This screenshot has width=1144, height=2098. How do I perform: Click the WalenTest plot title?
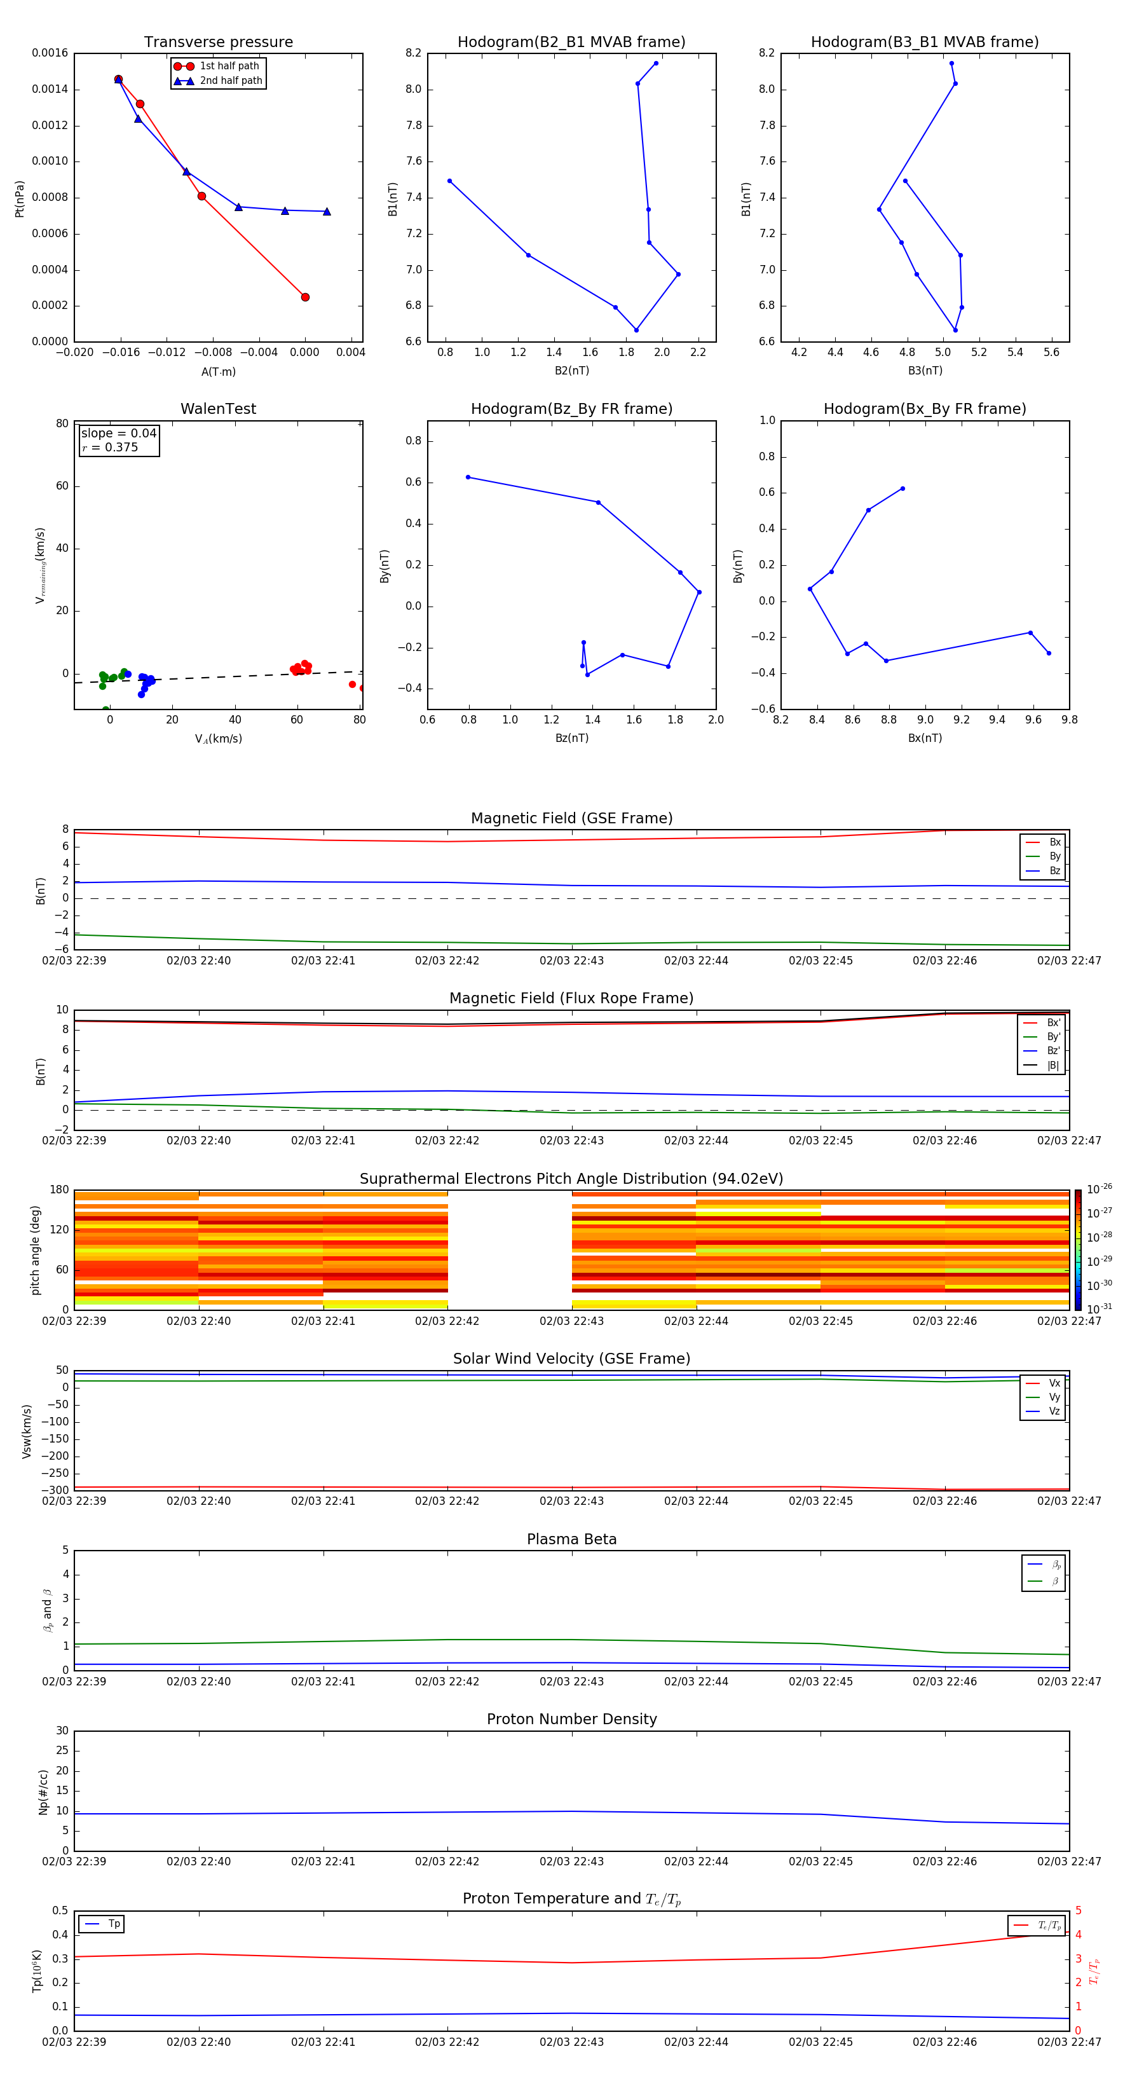(x=218, y=409)
